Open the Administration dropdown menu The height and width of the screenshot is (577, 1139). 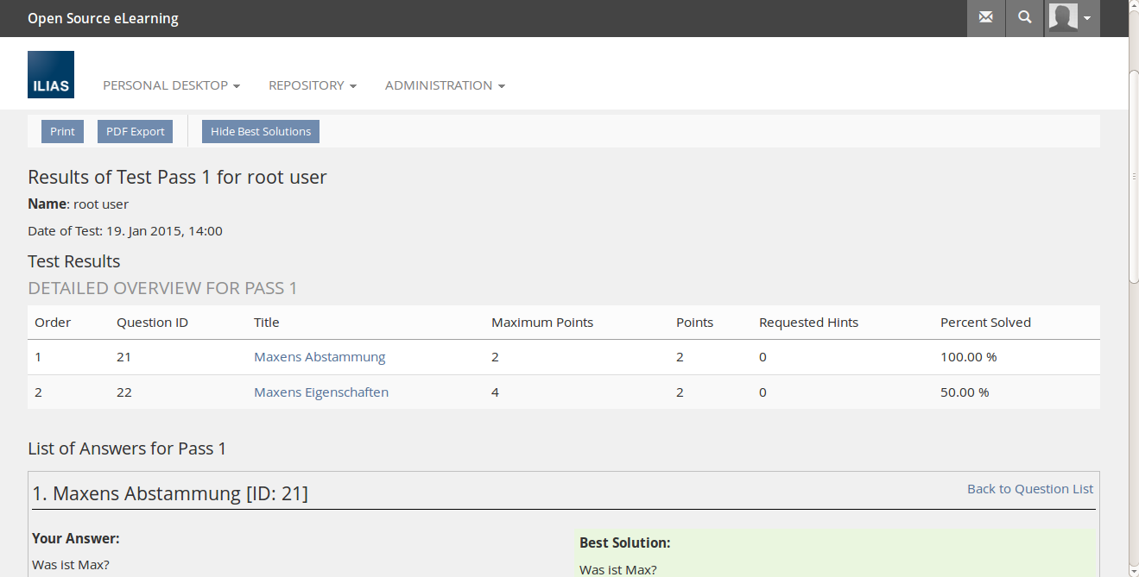point(445,85)
